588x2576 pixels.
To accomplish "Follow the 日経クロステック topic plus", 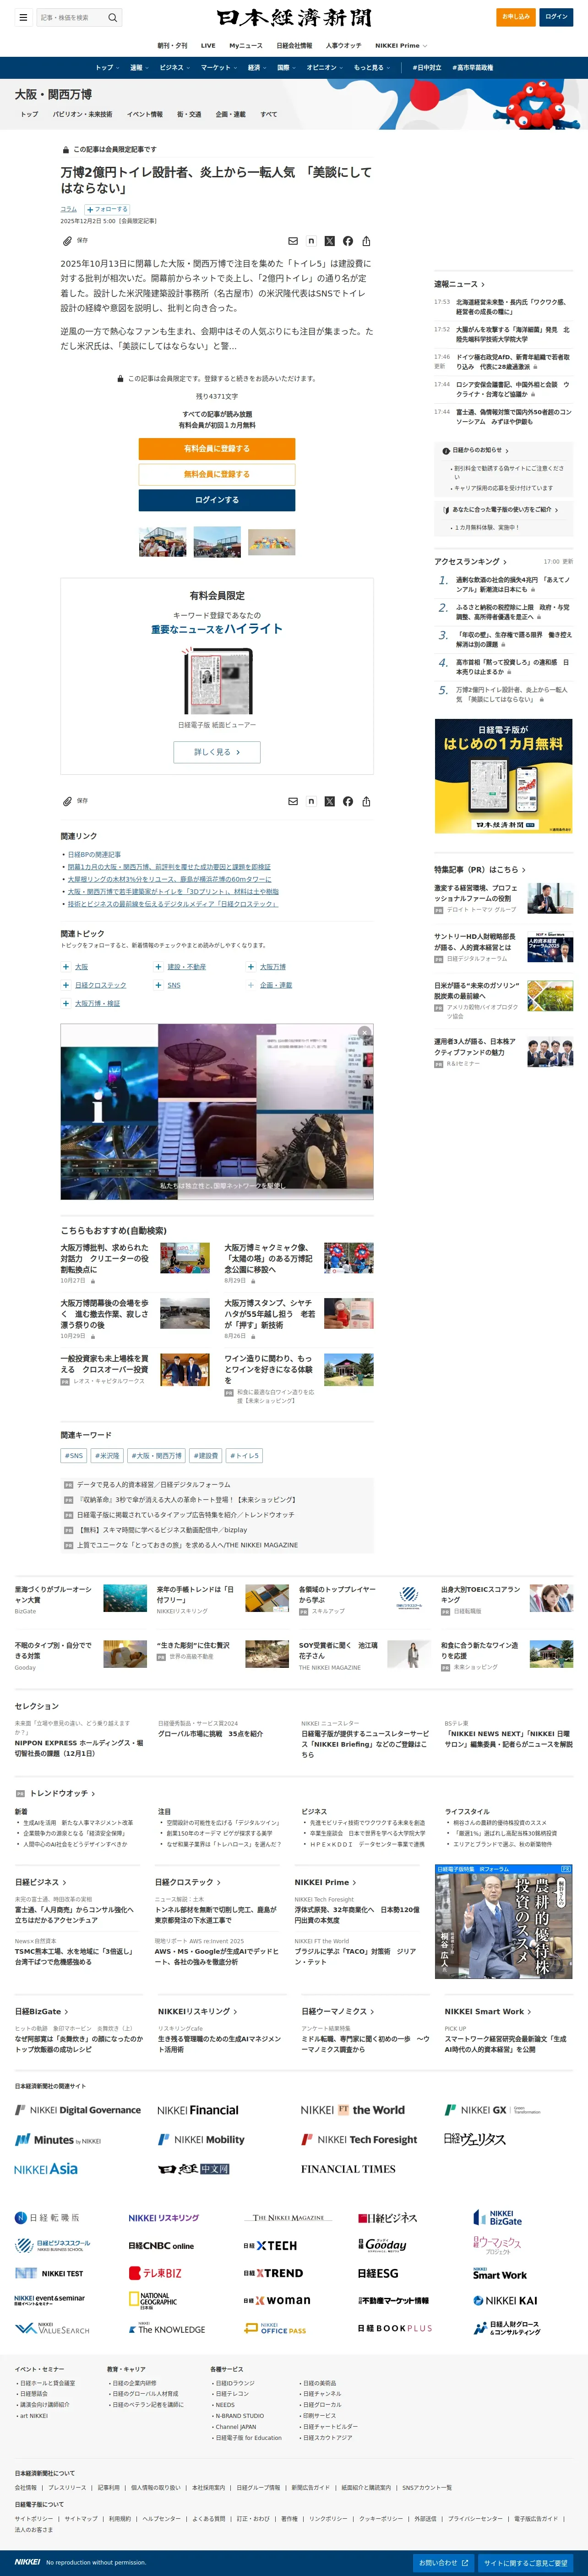I will coord(66,985).
